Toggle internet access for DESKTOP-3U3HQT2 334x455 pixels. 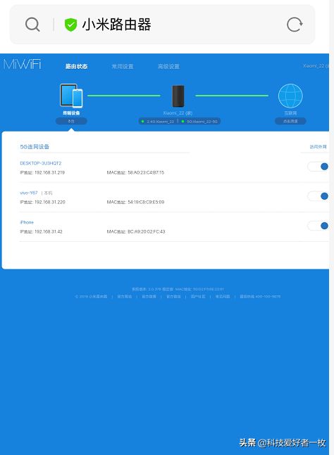pos(318,167)
